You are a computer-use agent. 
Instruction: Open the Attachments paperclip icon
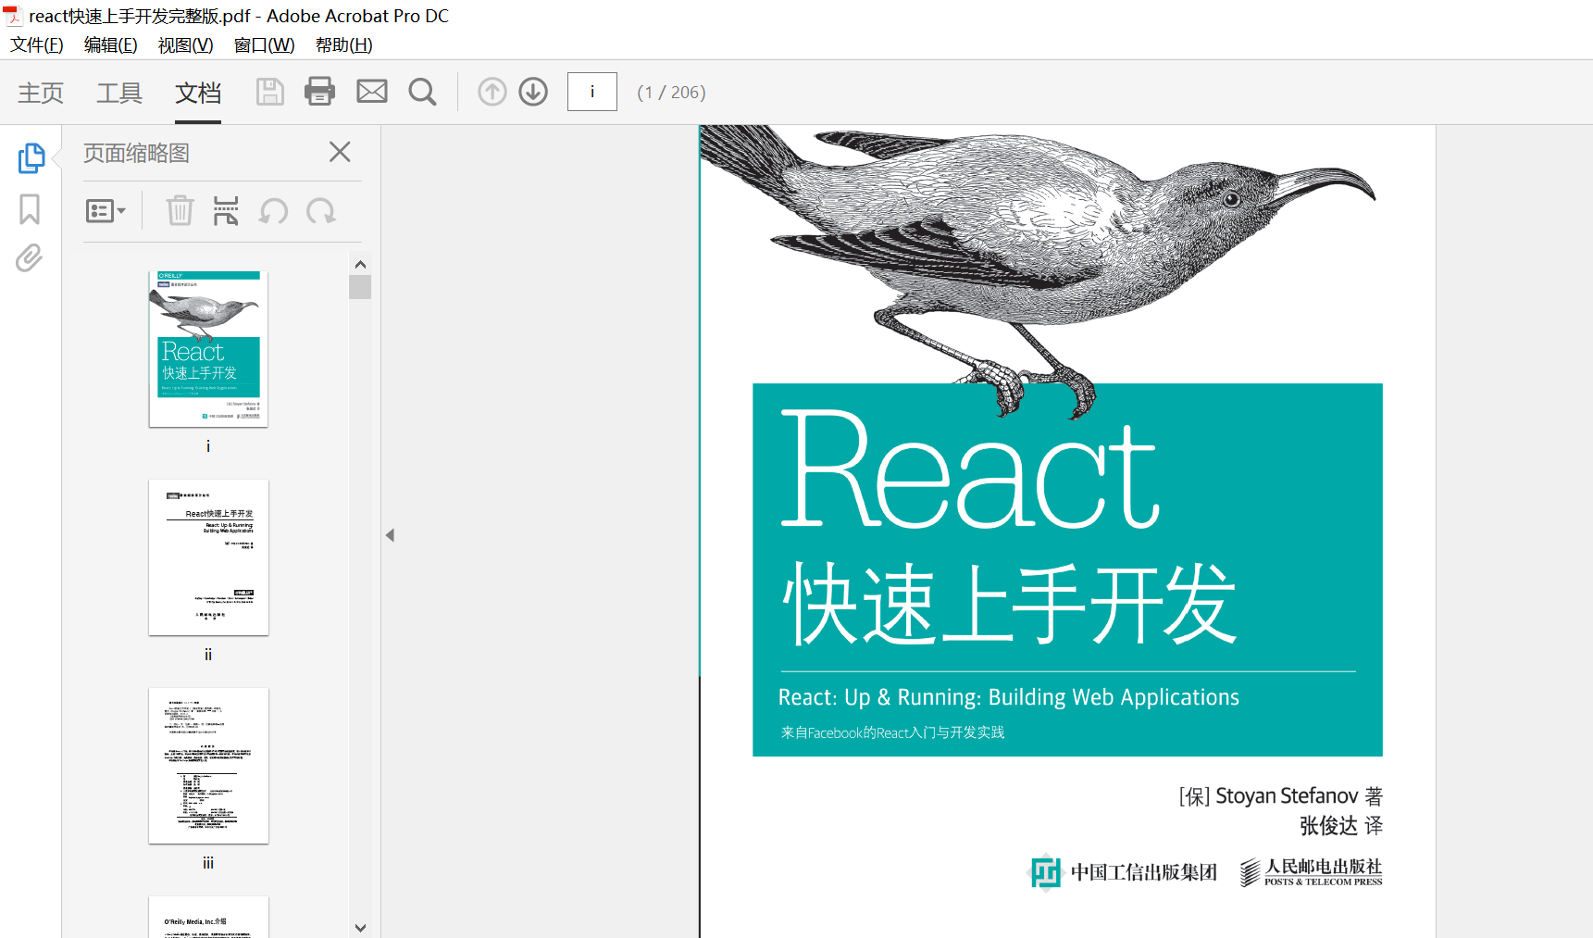[x=30, y=258]
